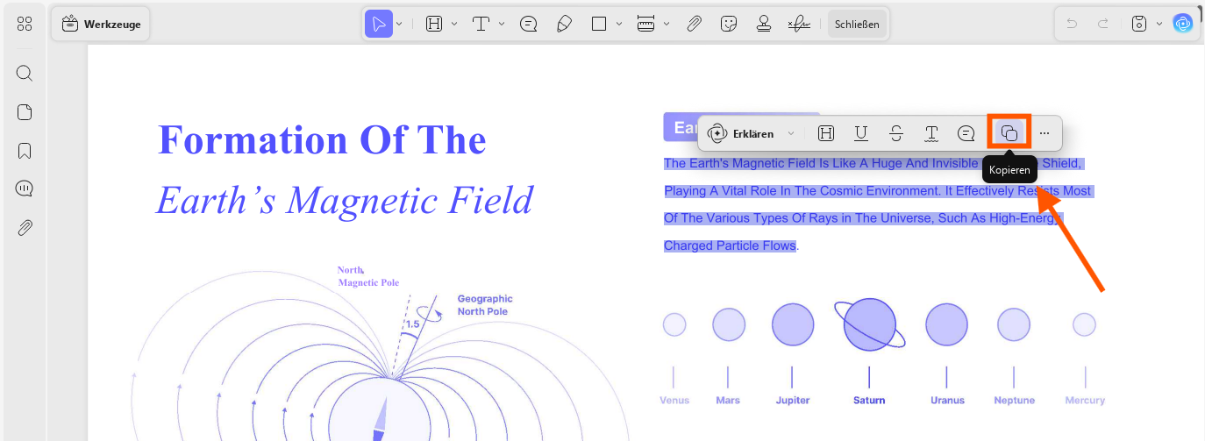Select the highlight tool in floating toolbar
Image resolution: width=1205 pixels, height=441 pixels.
(825, 133)
